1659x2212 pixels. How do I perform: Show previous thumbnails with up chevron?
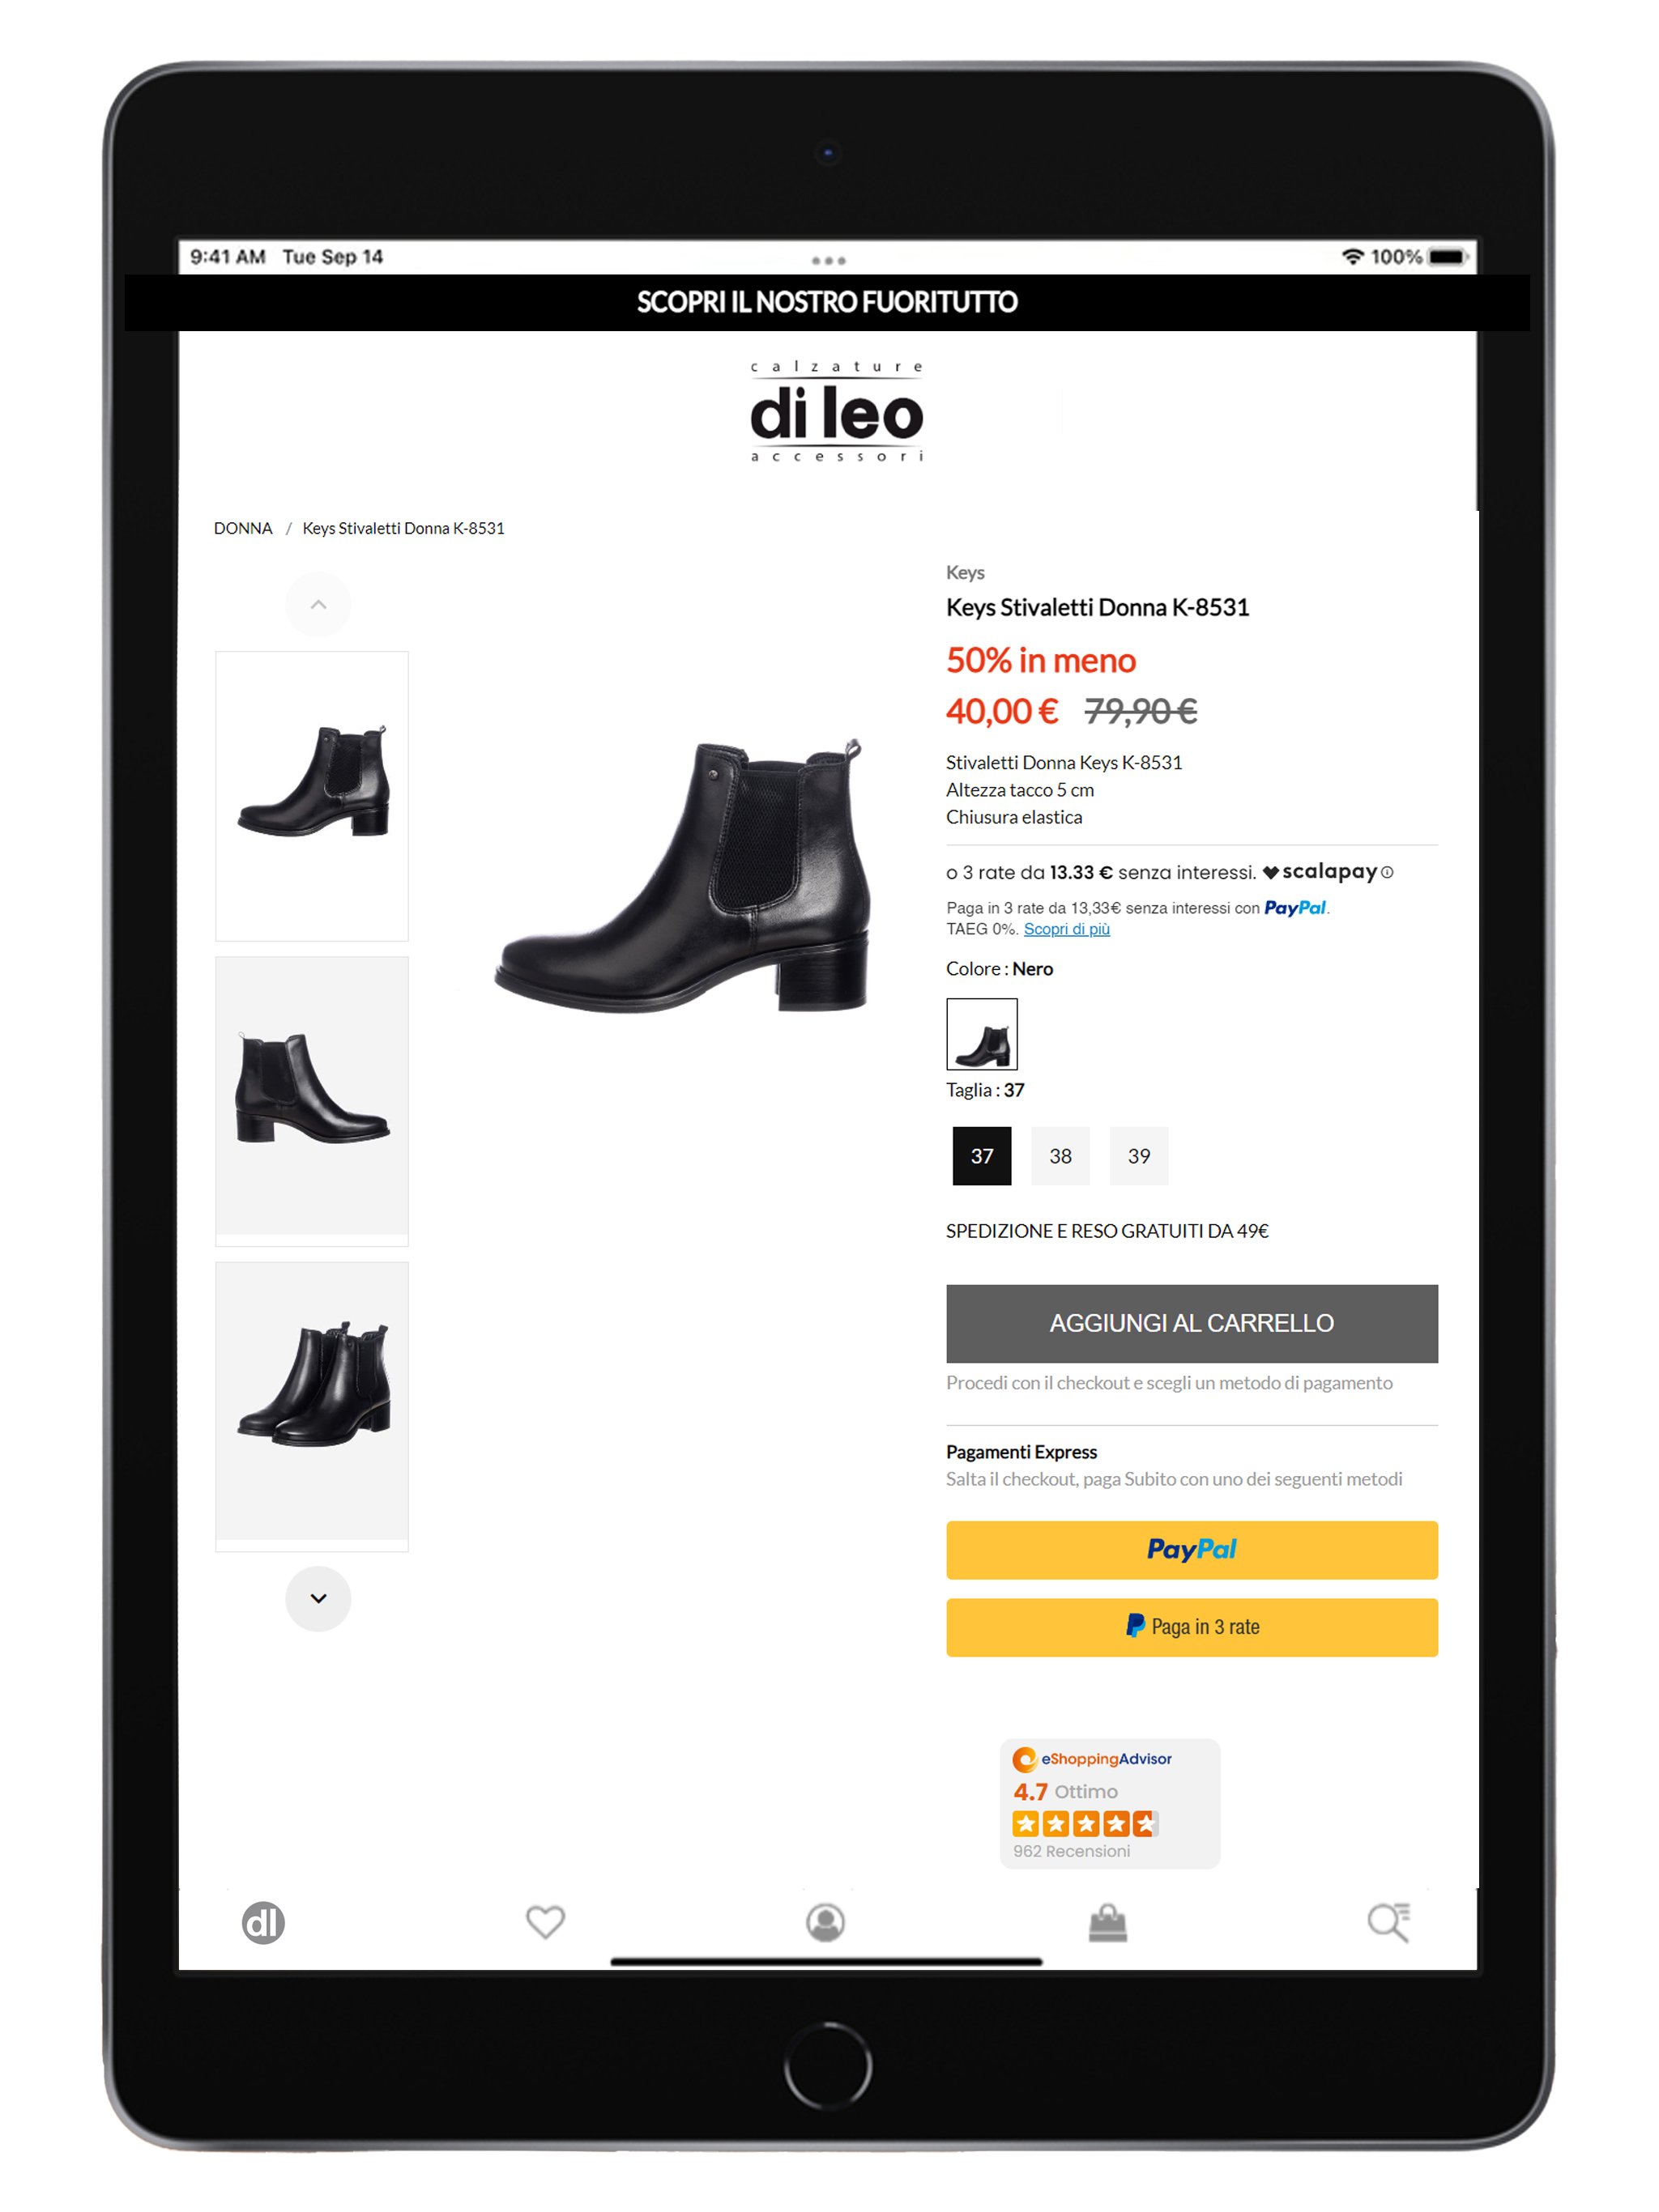[318, 604]
